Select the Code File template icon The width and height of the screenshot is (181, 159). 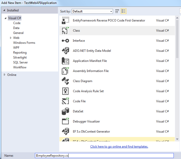(65, 101)
